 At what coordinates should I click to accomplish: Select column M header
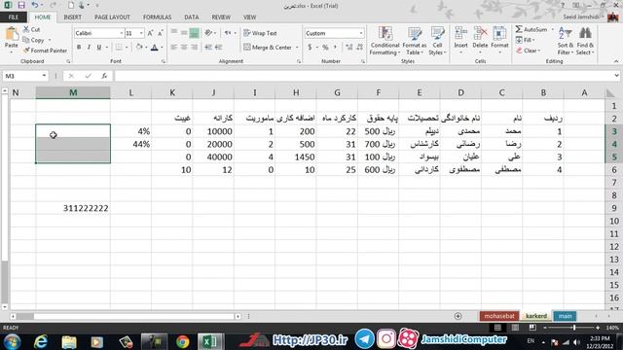[73, 92]
